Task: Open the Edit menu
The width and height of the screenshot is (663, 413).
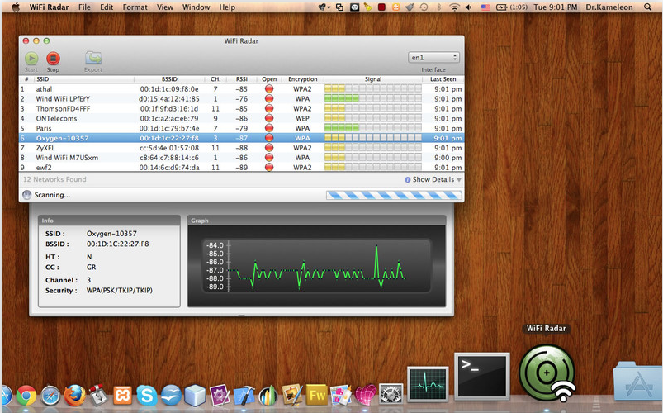Action: (x=107, y=7)
